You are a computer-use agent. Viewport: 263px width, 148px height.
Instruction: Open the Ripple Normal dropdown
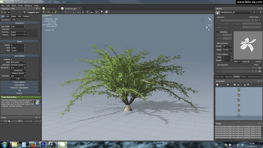point(227,50)
